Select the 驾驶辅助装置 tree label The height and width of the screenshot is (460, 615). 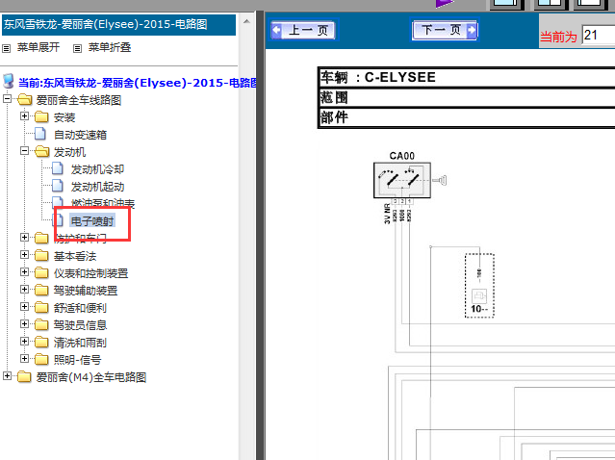click(x=86, y=291)
